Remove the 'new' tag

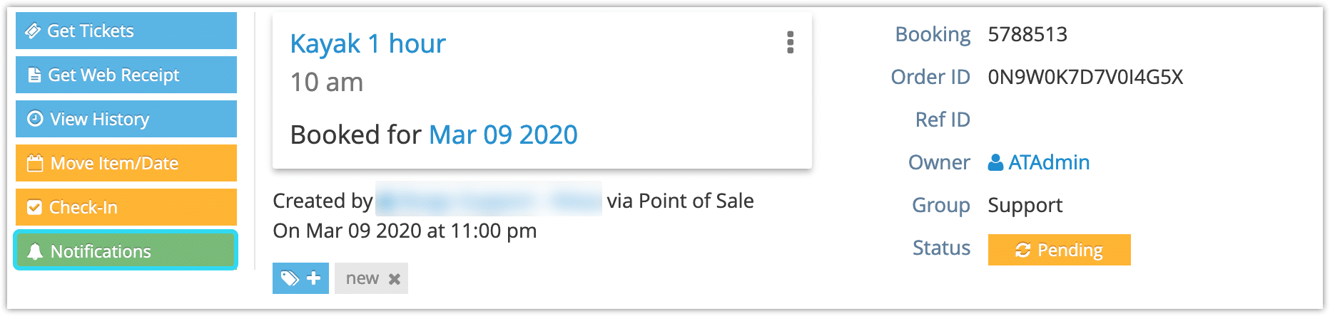[x=394, y=279]
